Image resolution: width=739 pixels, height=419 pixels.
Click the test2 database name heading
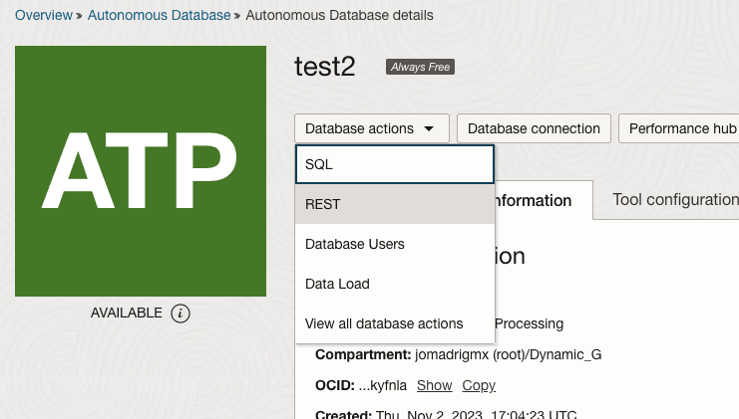pos(325,67)
